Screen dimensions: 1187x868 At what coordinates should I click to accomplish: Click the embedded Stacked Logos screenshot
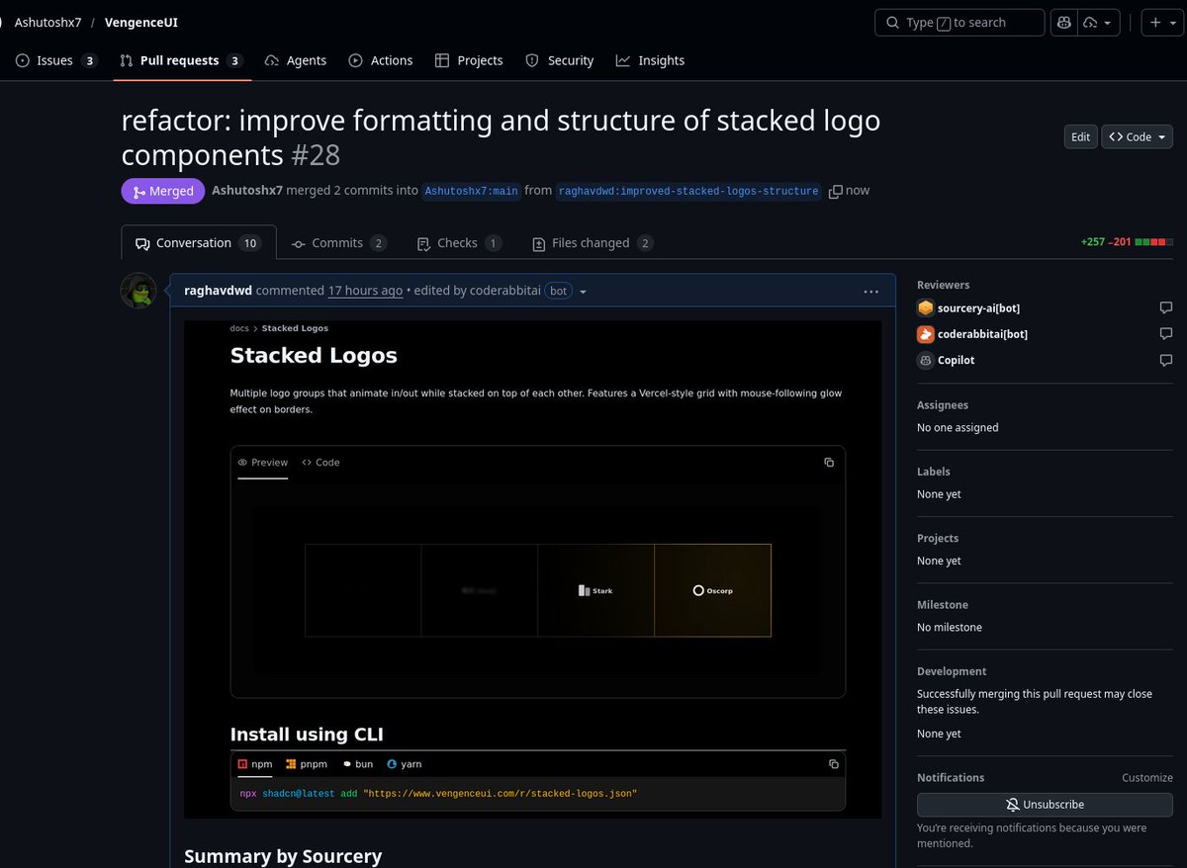[532, 569]
